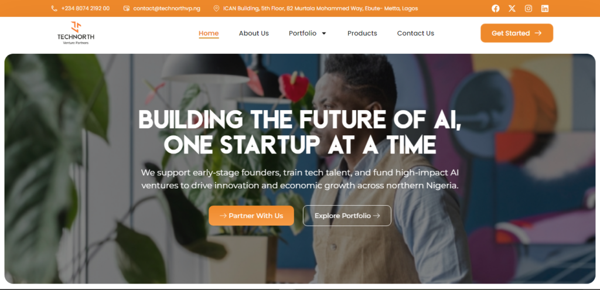Screen dimensions: 600x290
Task: Click the Explore Portfolio button
Action: point(347,216)
